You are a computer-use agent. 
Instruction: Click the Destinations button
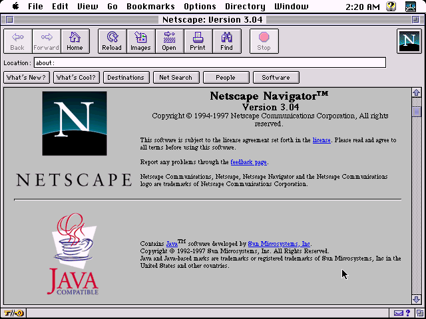coord(126,78)
